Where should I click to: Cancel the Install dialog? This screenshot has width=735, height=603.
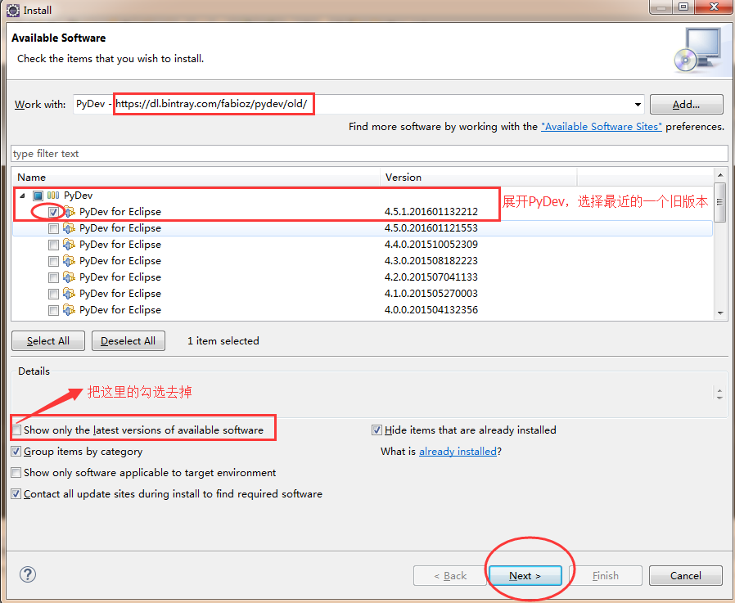(x=685, y=575)
